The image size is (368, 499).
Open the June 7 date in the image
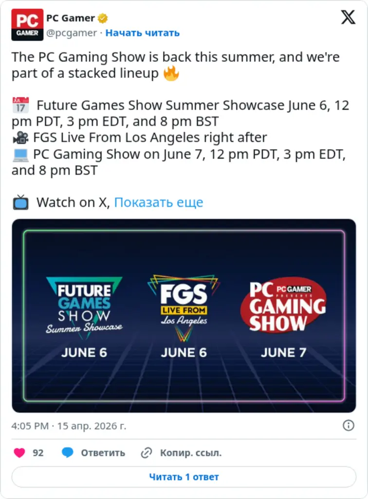(x=283, y=352)
